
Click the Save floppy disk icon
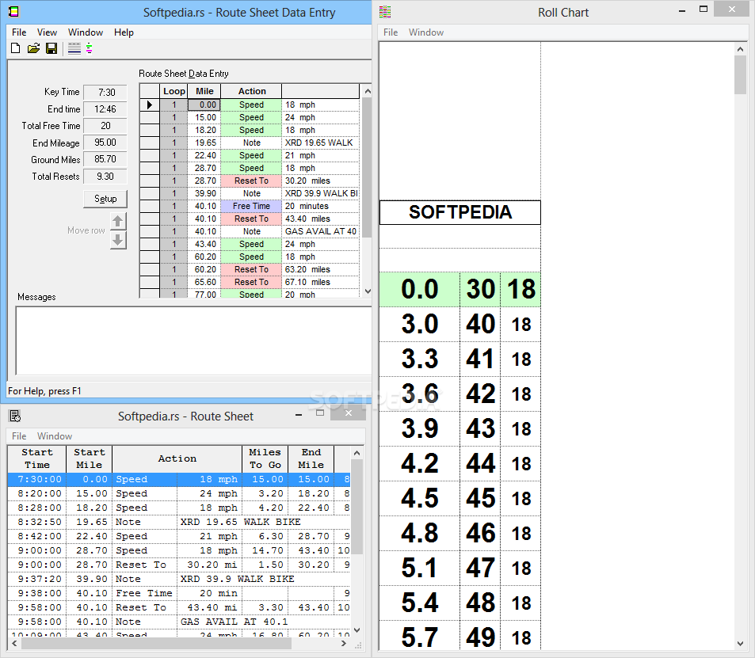(x=51, y=48)
